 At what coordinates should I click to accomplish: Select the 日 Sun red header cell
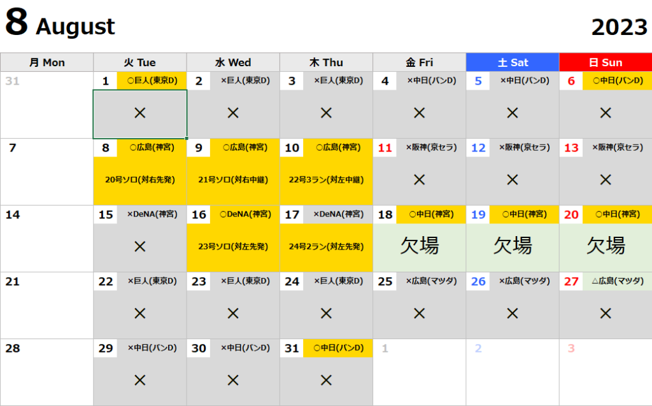point(606,62)
